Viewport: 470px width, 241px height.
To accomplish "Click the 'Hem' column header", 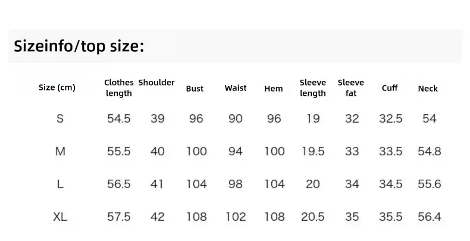I will click(273, 89).
